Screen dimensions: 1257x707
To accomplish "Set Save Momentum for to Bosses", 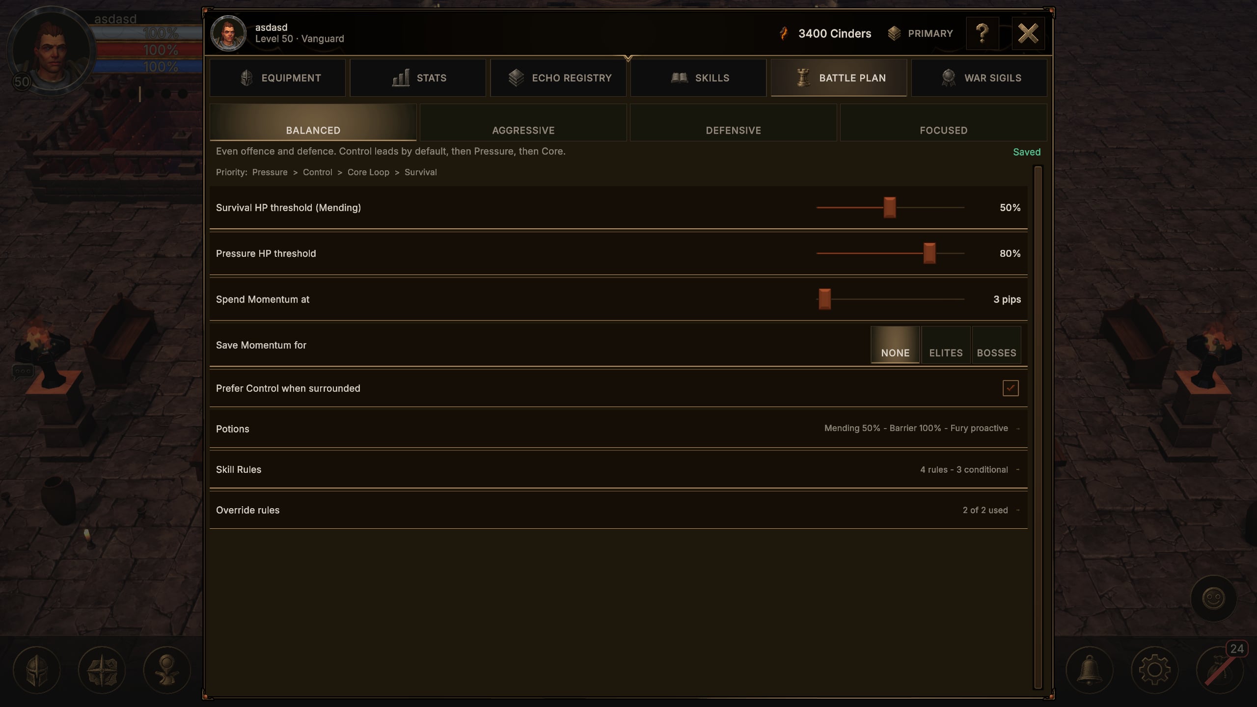I will pos(996,345).
